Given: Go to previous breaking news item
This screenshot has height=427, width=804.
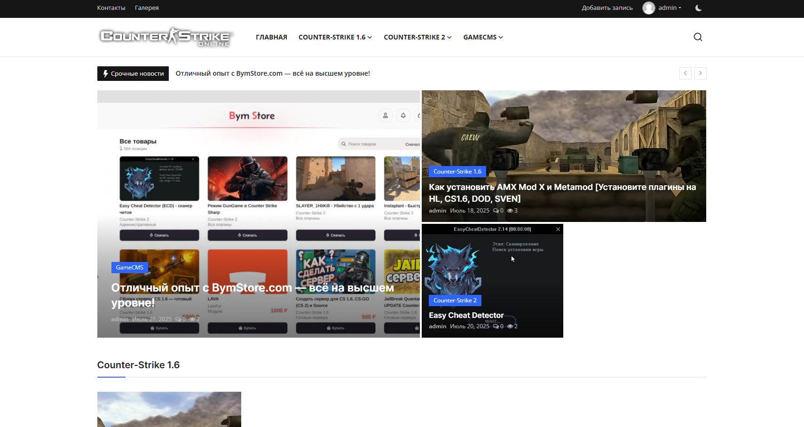Looking at the screenshot, I should 685,73.
